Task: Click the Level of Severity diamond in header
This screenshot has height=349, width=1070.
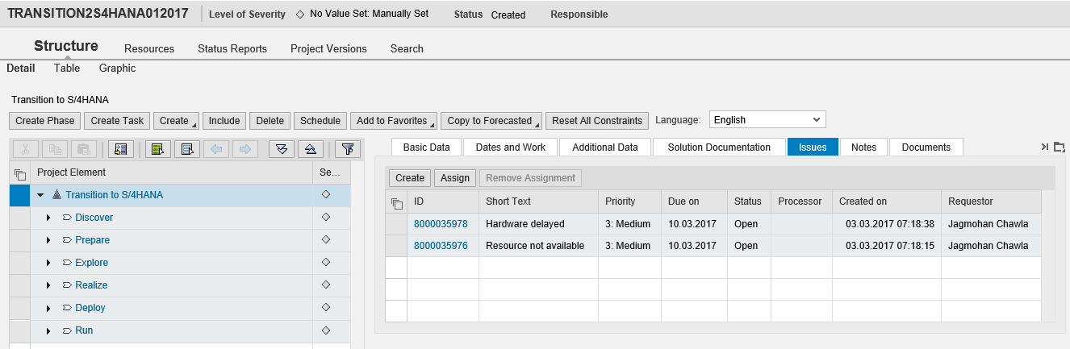Action: click(300, 15)
